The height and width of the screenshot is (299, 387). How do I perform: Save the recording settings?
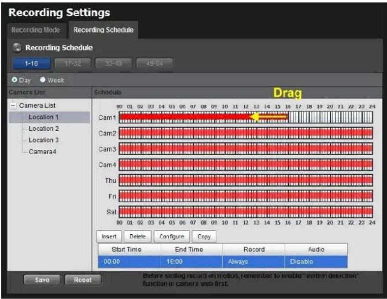(x=42, y=280)
